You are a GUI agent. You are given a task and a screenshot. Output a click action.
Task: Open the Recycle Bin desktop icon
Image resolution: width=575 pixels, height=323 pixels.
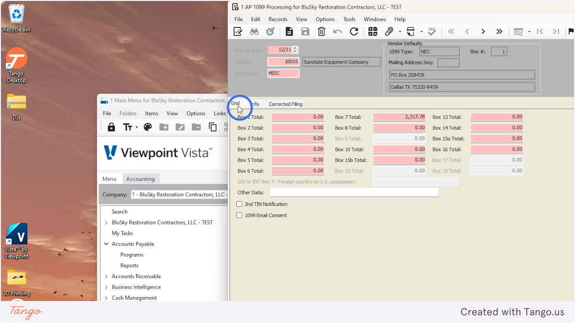pos(17,18)
